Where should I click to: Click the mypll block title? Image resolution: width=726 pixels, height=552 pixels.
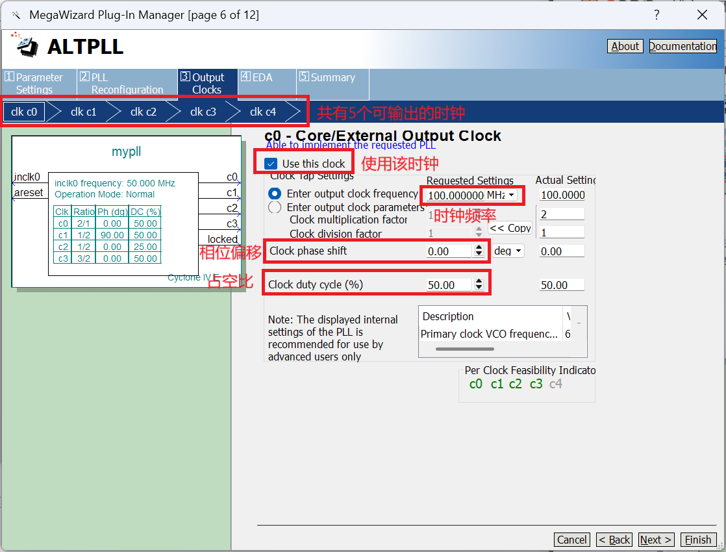coord(126,151)
